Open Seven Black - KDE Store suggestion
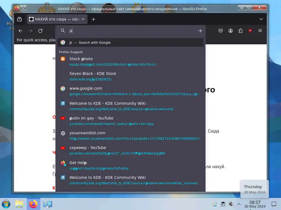Screen dimensions: 281x210 click(x=130, y=76)
